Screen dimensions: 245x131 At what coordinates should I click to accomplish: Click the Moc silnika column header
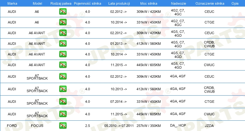click(149, 3)
